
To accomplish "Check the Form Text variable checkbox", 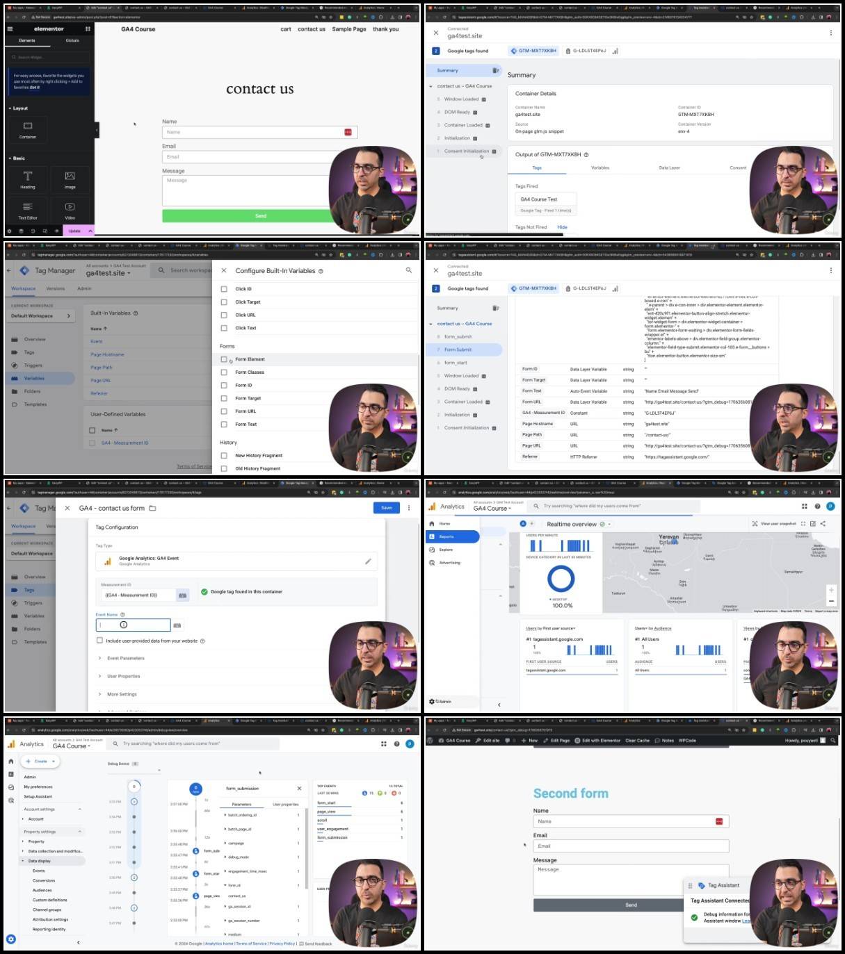I will [224, 424].
